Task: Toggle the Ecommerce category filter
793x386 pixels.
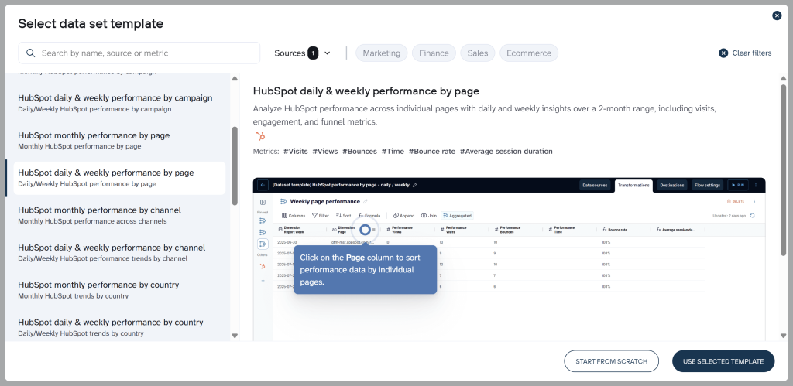Action: 529,53
